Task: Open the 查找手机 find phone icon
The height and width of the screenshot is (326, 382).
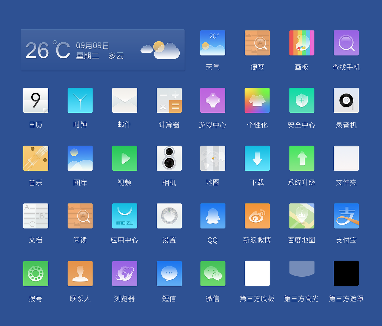Action: pos(346,43)
